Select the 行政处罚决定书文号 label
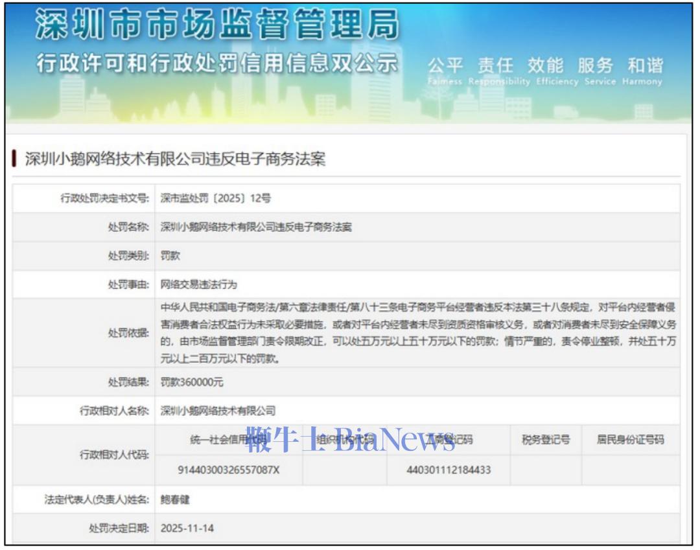 point(105,198)
